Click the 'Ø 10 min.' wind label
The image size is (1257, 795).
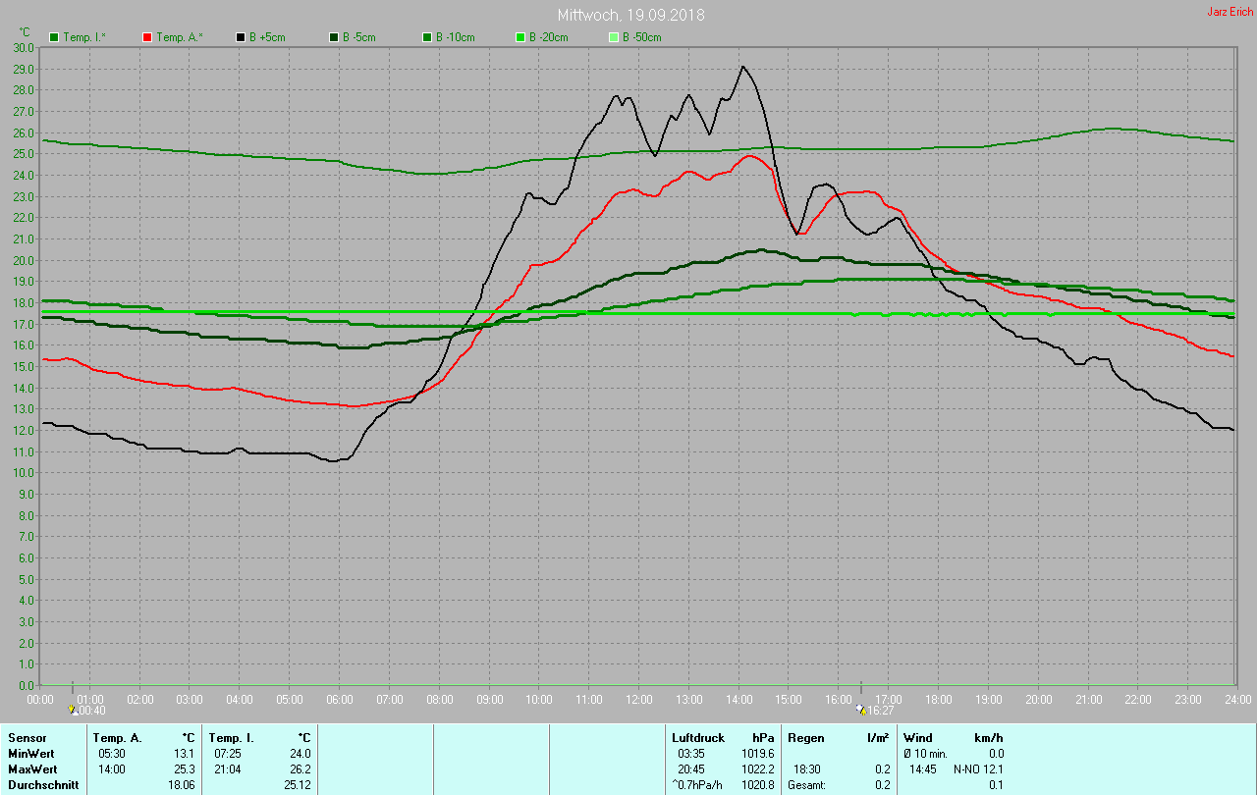pos(925,754)
